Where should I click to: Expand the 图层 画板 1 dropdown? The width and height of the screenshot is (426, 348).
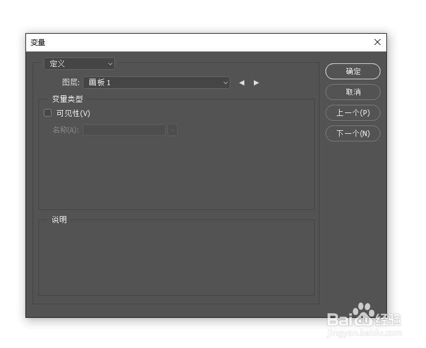156,83
